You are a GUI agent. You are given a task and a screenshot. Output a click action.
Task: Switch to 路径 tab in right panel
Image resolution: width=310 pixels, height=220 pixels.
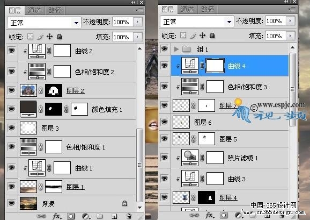tap(208, 10)
